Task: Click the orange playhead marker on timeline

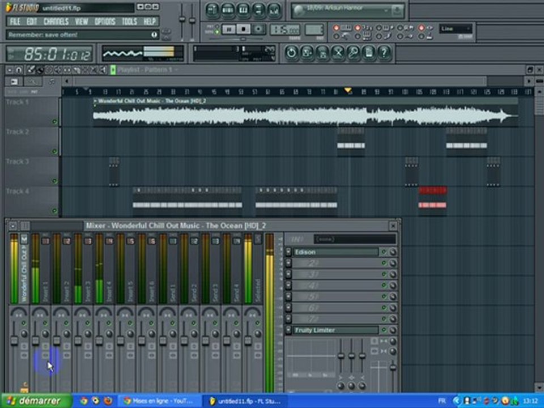Action: (x=348, y=91)
